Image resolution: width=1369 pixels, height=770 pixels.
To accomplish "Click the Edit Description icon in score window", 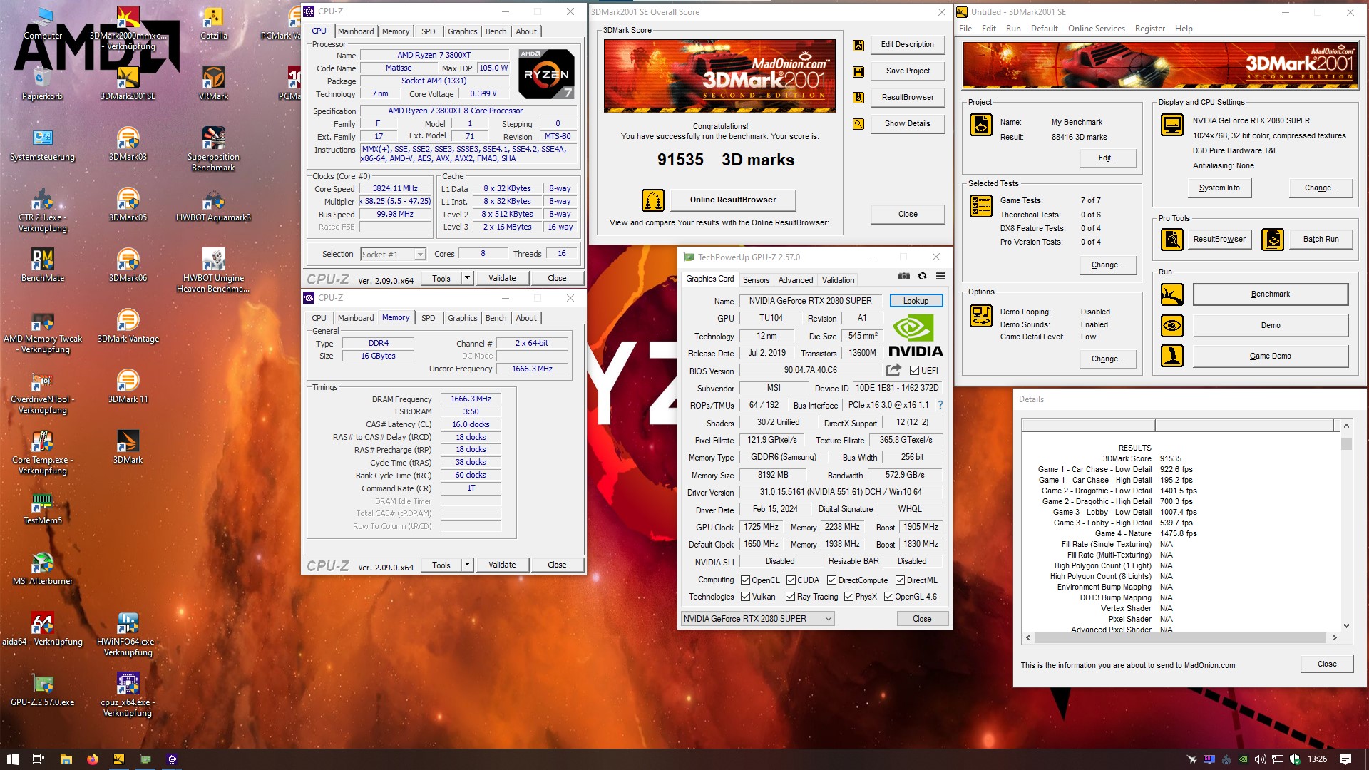I will coord(858,45).
